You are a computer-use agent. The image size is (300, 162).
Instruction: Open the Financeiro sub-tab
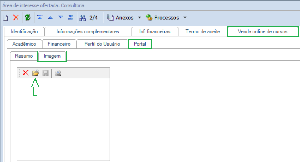(59, 44)
